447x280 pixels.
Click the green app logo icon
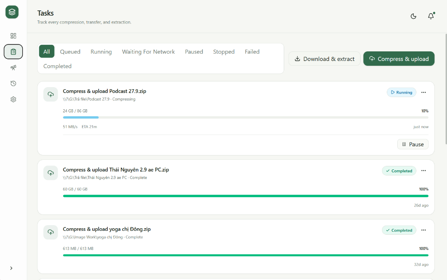(12, 12)
